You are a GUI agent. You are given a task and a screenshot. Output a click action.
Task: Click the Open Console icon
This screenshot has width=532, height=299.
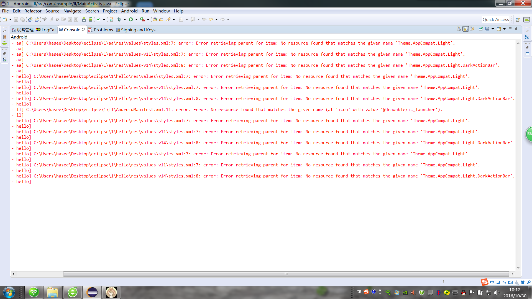499,29
